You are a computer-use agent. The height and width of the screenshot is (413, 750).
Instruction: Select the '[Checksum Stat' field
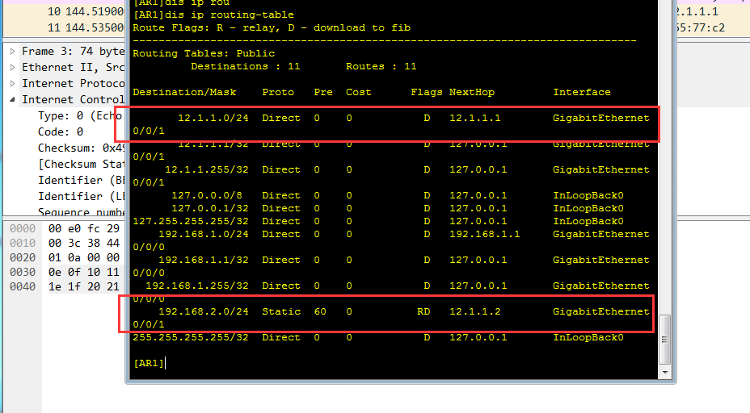[x=82, y=165]
